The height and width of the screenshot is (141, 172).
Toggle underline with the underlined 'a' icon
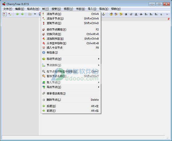[x=136, y=14]
